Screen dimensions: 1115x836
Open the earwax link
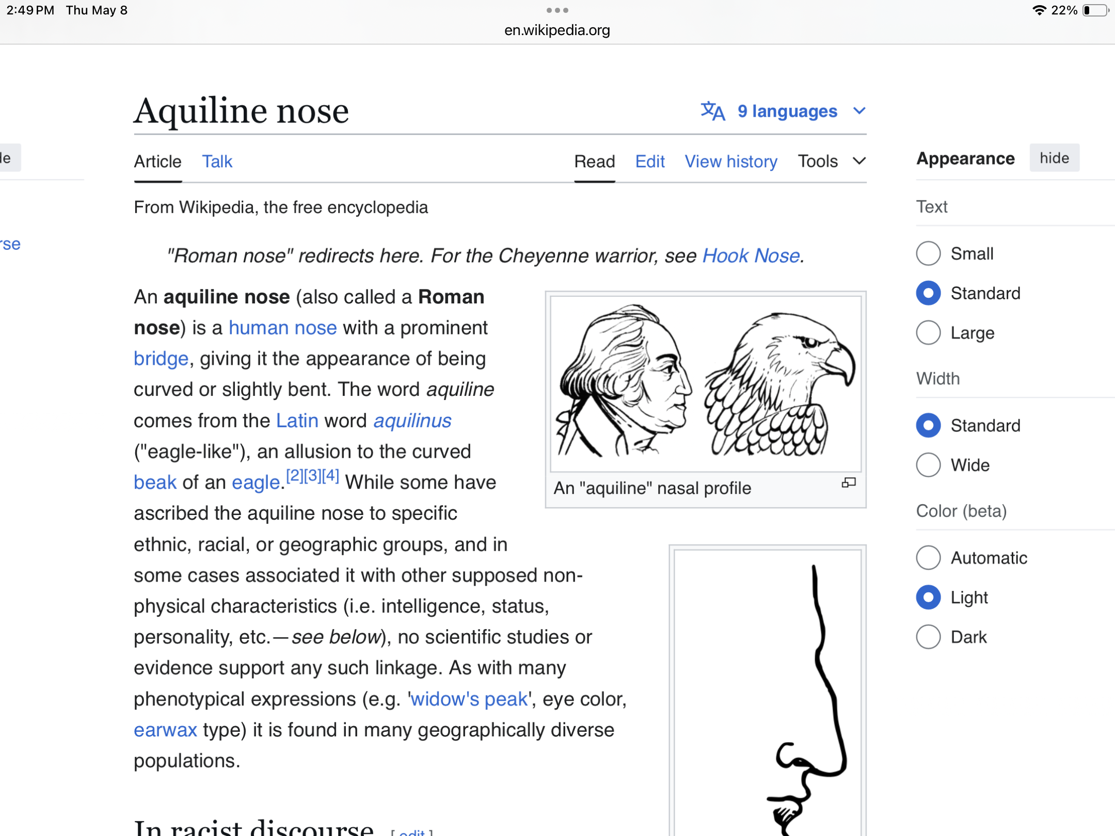click(x=165, y=730)
